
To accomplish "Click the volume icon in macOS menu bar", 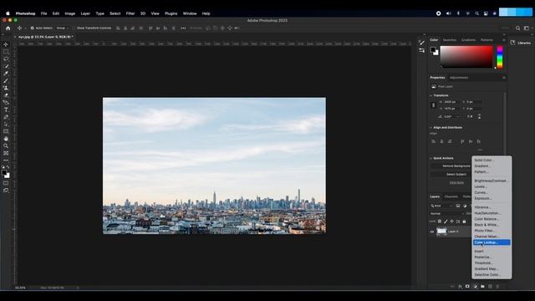I will click(x=448, y=13).
